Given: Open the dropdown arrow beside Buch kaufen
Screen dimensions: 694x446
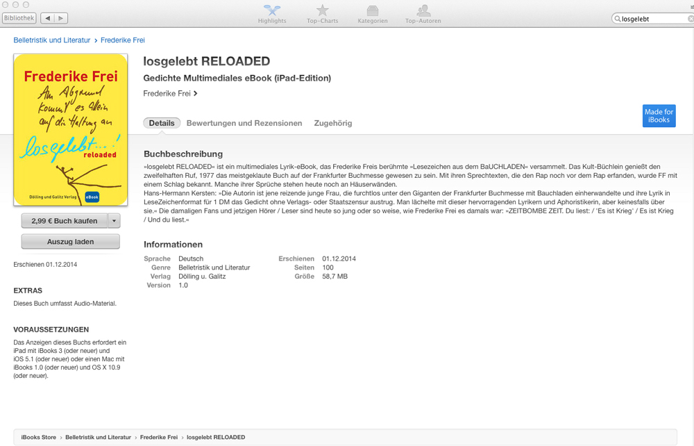Looking at the screenshot, I should pyautogui.click(x=115, y=220).
